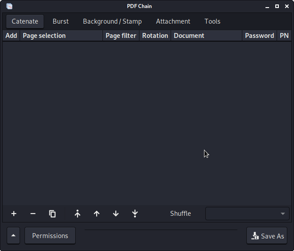The width and height of the screenshot is (294, 251).
Task: Switch to the Burst tab
Action: coord(61,21)
